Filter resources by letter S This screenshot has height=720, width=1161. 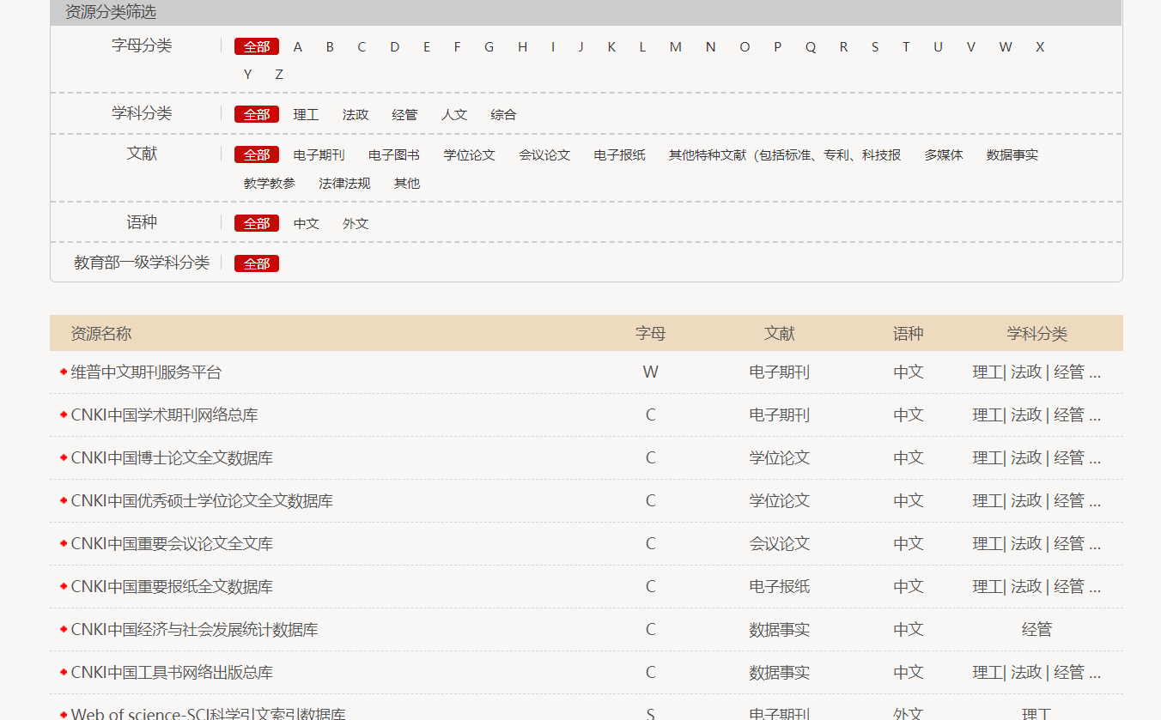875,46
